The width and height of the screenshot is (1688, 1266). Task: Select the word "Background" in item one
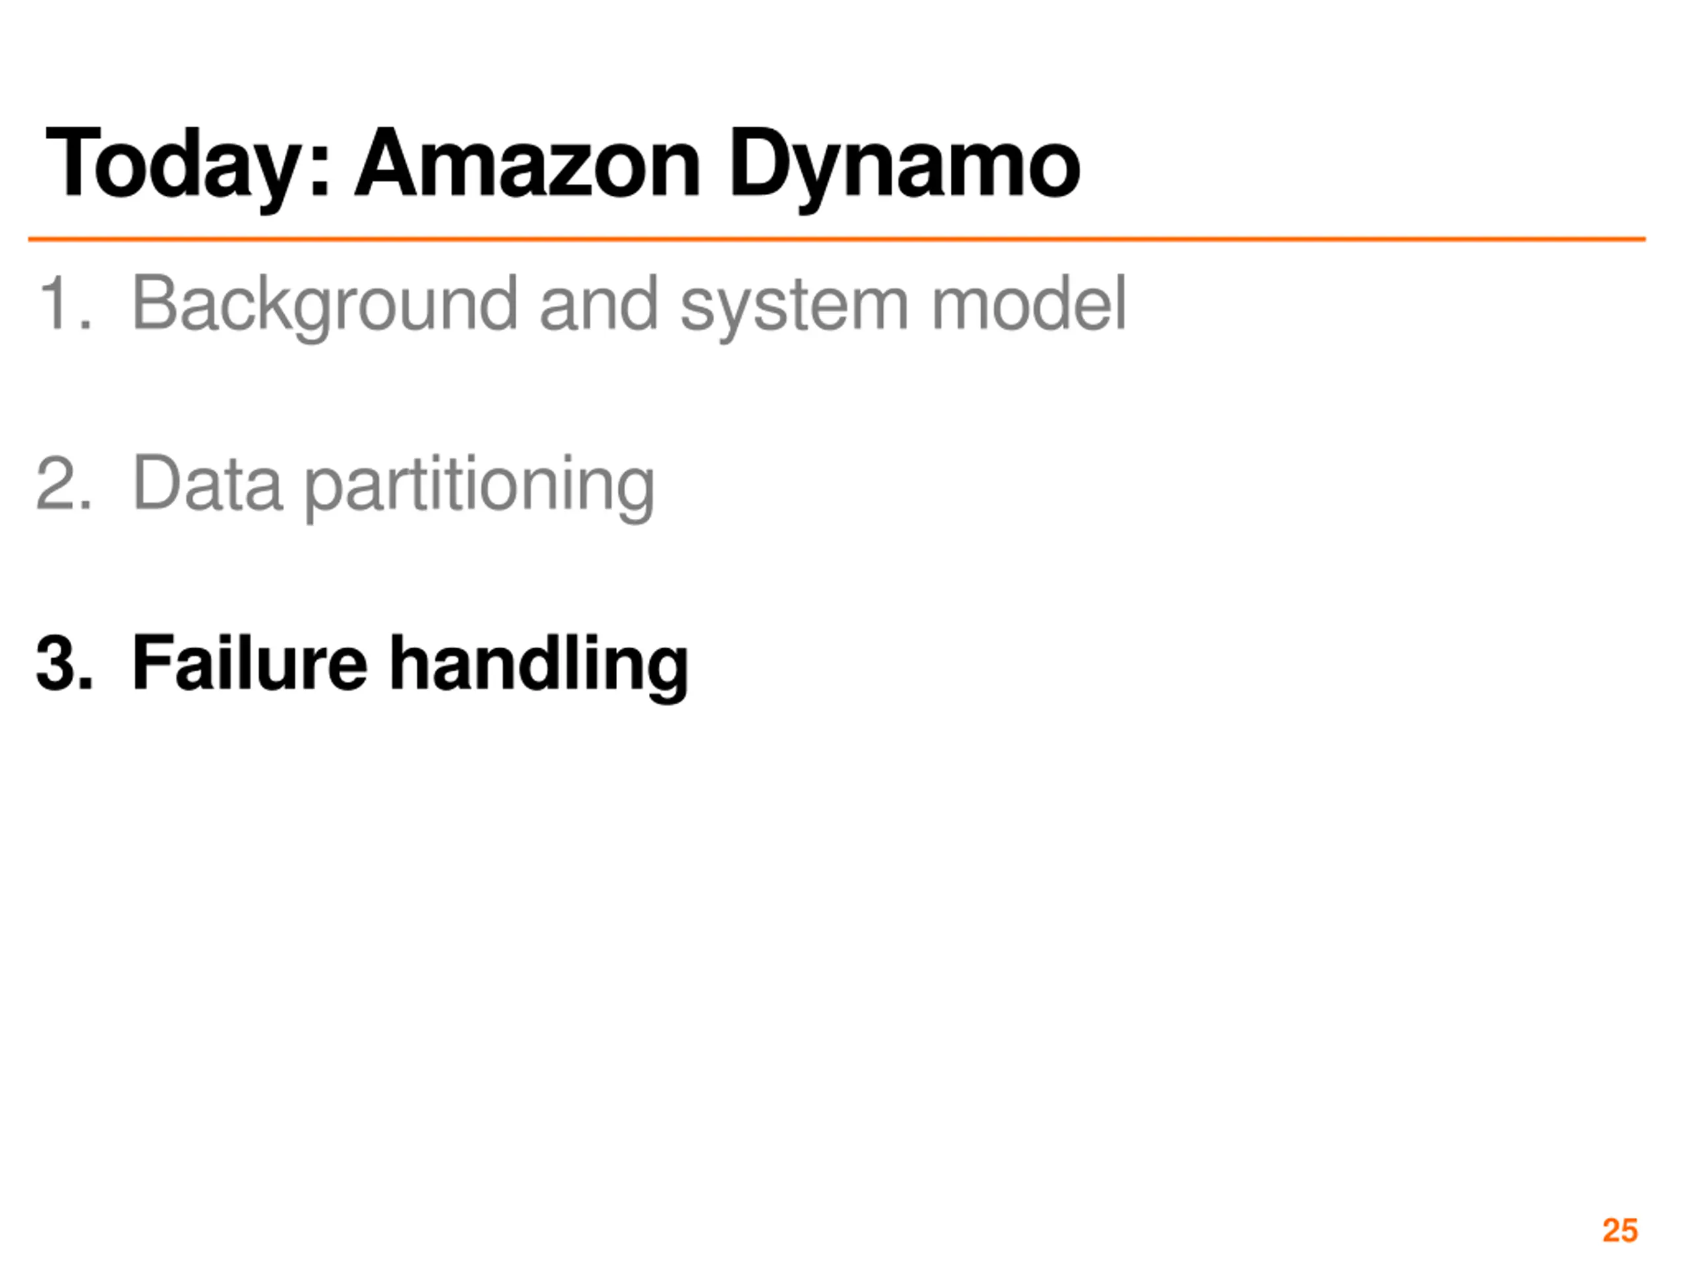325,305
